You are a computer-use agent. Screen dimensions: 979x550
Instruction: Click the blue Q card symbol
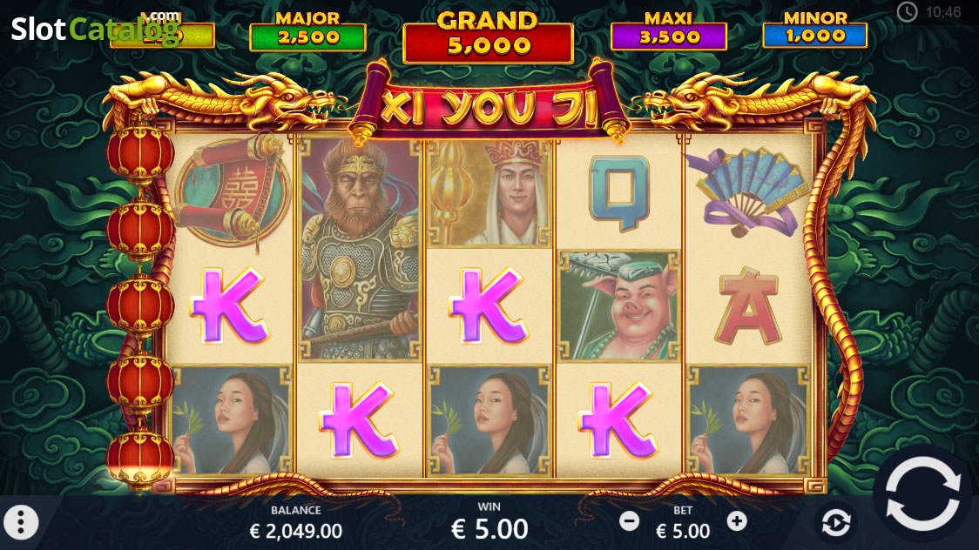coord(618,192)
